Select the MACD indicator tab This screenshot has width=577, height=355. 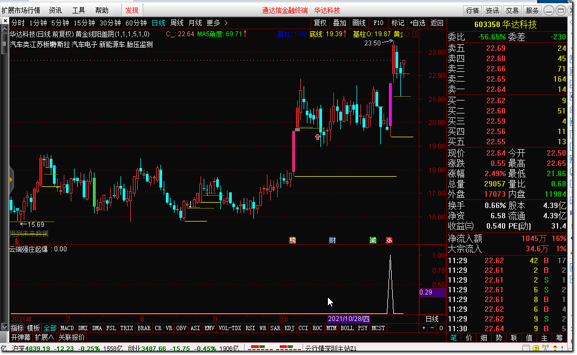click(67, 328)
